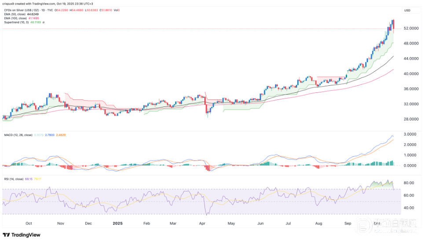Click the TradingView logo icon
Viewport: 424px width, 242px height.
[8, 234]
